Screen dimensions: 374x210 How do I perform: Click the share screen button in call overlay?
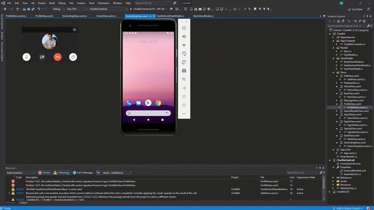[73, 57]
